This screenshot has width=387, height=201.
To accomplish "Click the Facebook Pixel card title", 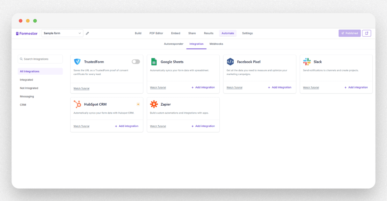I will coord(249,62).
